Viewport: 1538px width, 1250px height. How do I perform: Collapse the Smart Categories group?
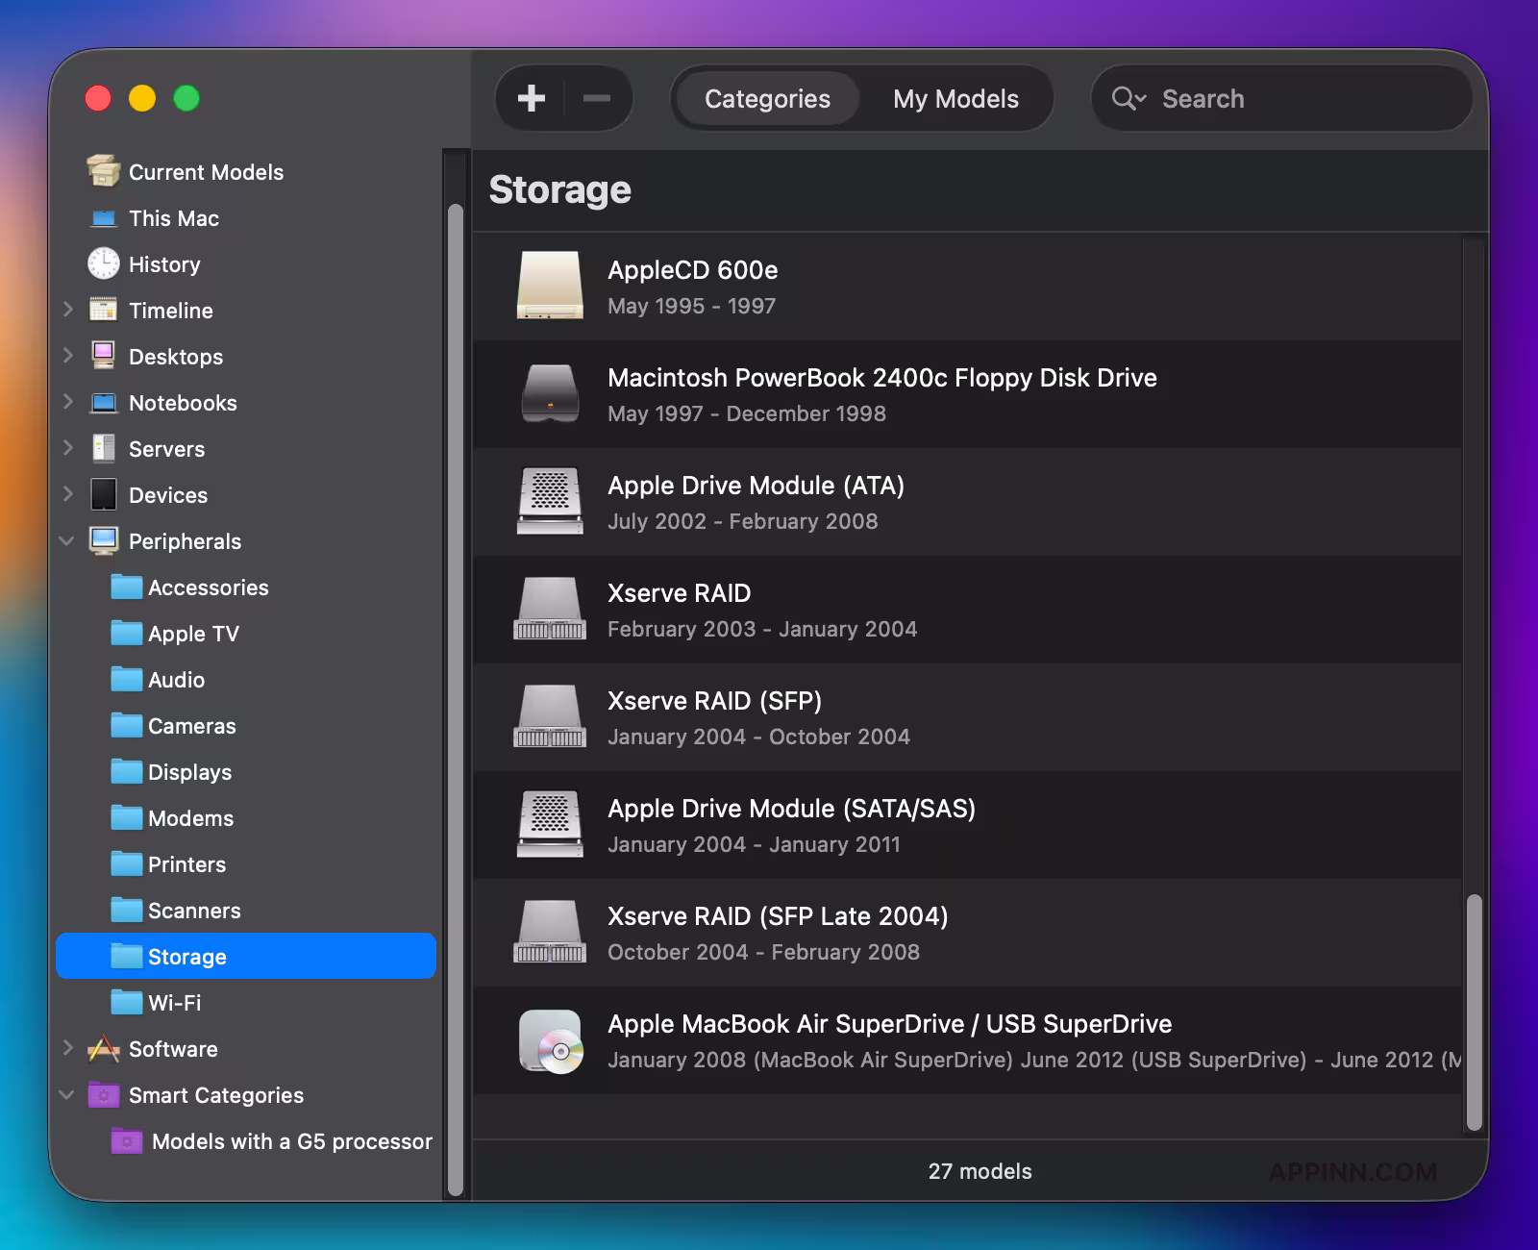pyautogui.click(x=67, y=1095)
